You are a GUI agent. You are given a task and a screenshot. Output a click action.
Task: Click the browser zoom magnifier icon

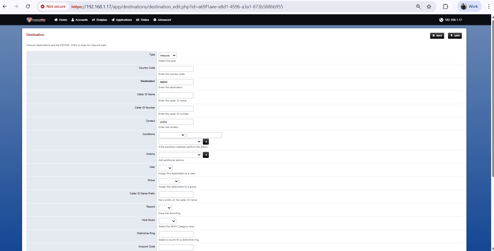[418, 7]
